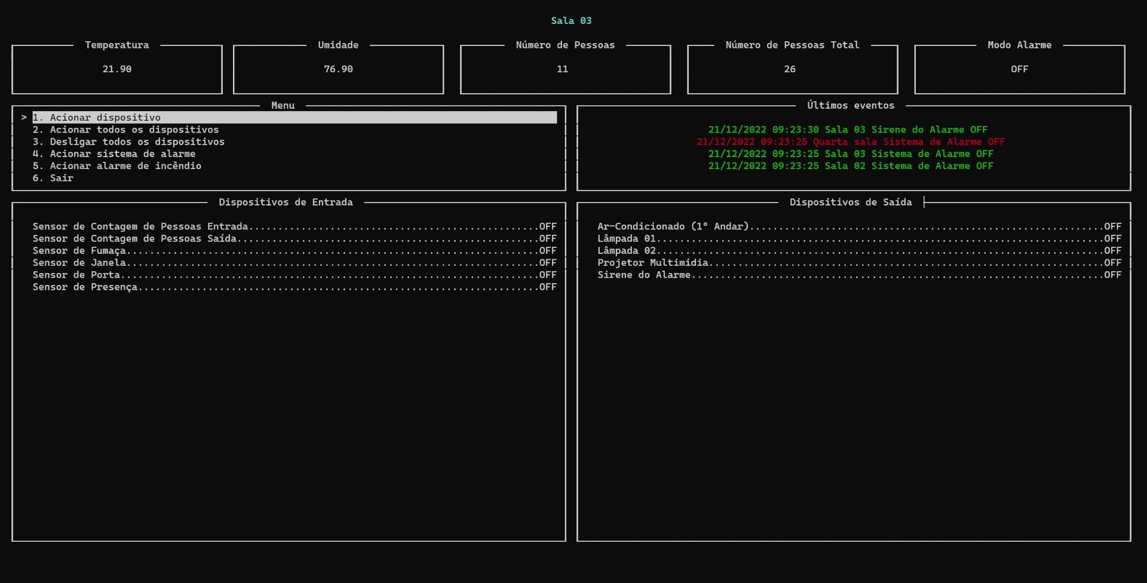Select the 6. Sair menu entry

click(x=53, y=178)
